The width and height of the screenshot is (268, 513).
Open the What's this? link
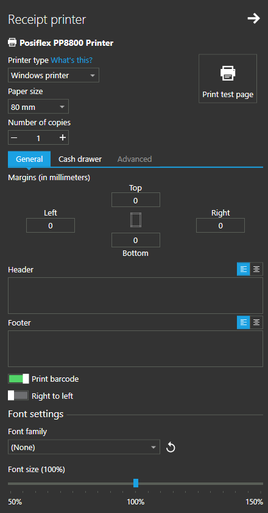point(71,60)
